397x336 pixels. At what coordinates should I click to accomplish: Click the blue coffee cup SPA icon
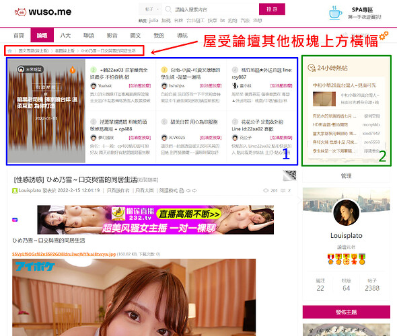point(335,13)
